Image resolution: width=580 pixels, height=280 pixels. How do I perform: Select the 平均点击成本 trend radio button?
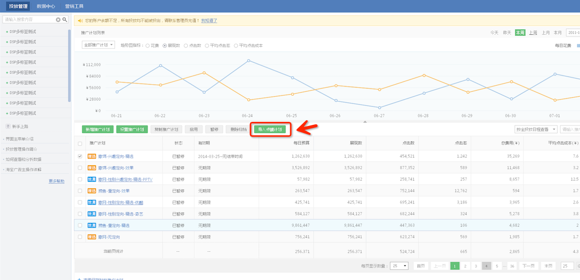pyautogui.click(x=236, y=46)
